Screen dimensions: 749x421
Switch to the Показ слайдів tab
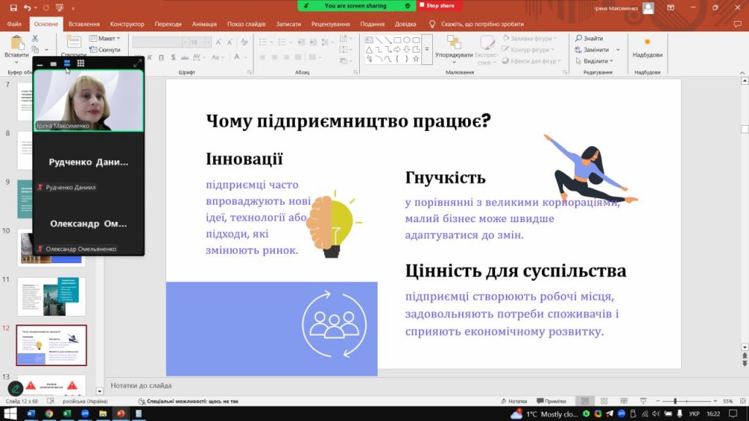tap(246, 24)
